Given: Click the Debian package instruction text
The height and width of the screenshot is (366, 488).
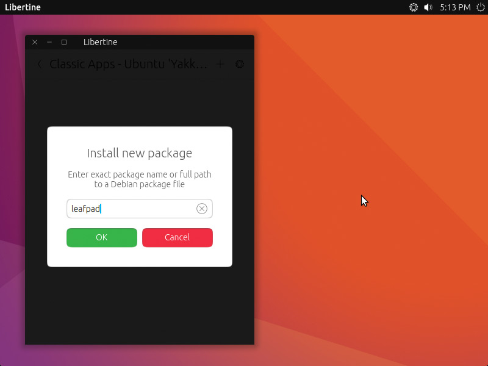Looking at the screenshot, I should pyautogui.click(x=139, y=179).
